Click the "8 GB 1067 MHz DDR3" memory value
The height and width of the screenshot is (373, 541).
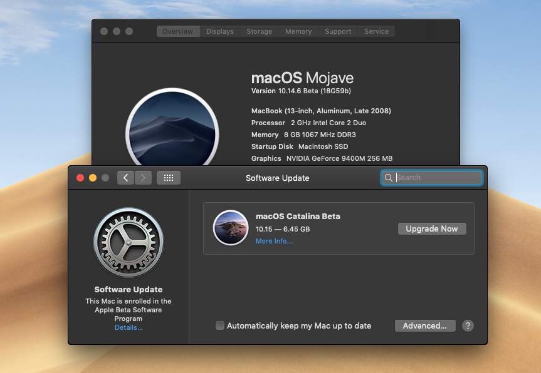pos(320,135)
